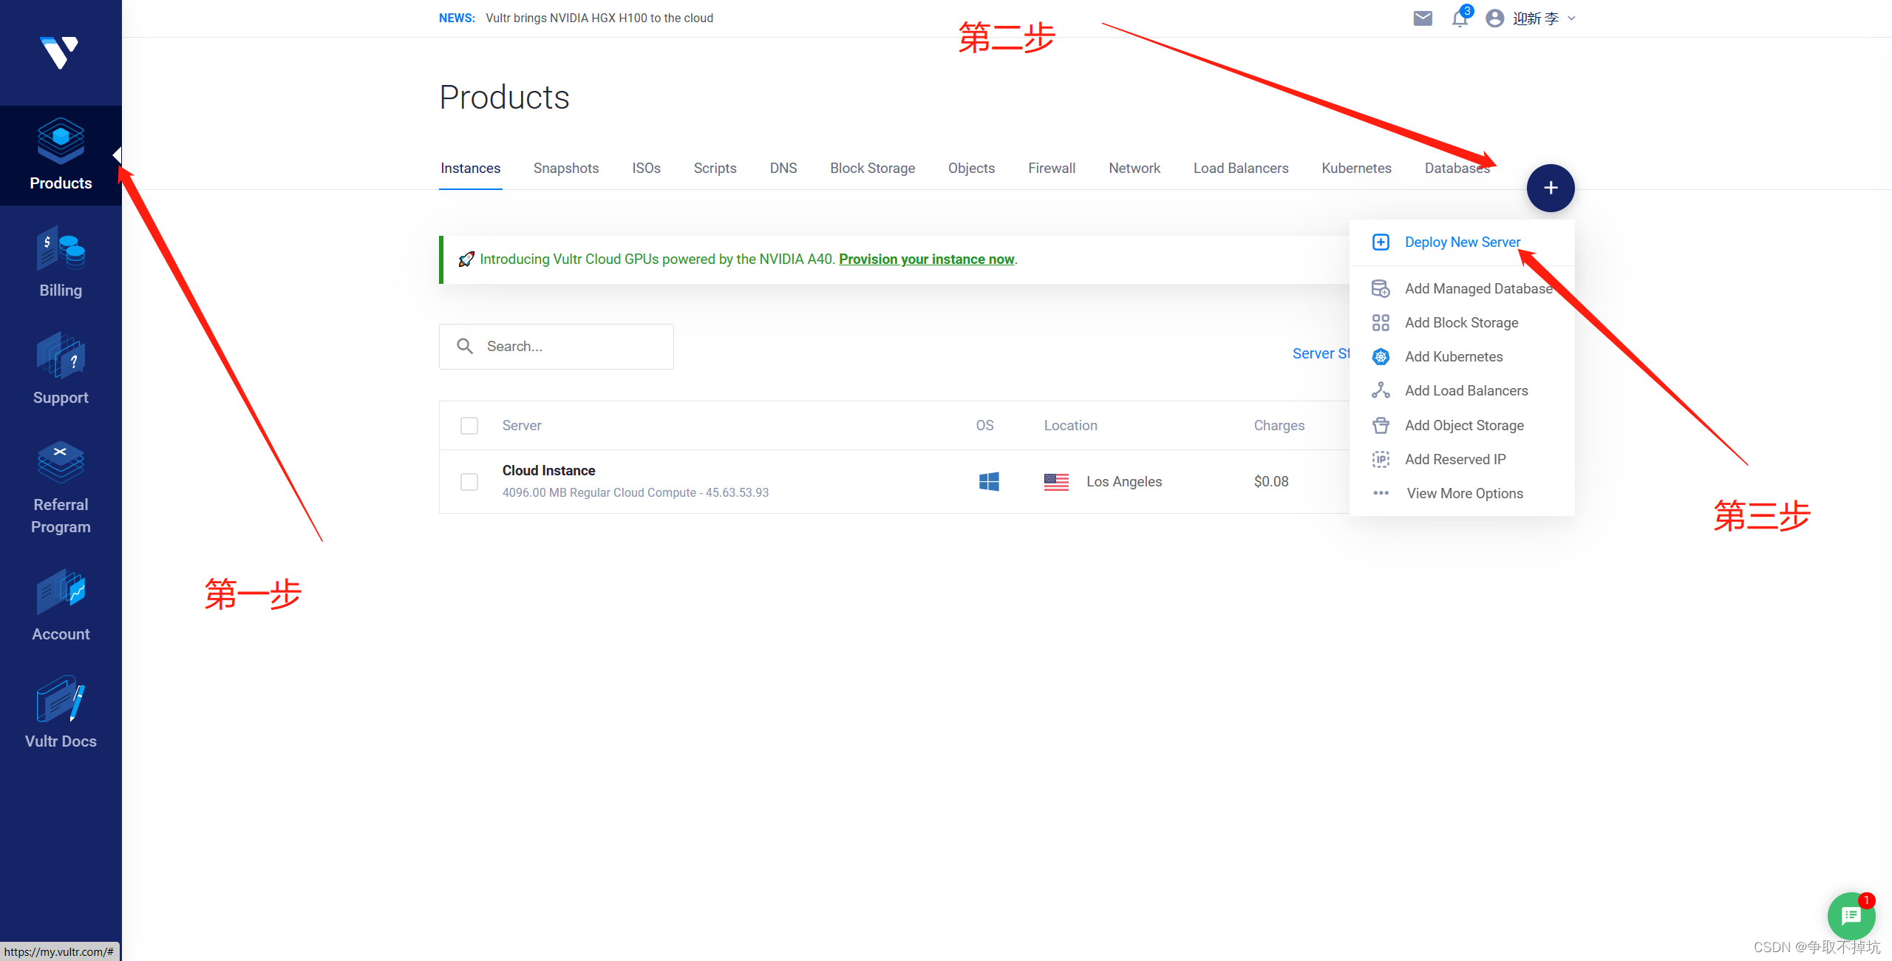This screenshot has width=1892, height=961.
Task: Open the green live chat bubble
Action: pyautogui.click(x=1851, y=916)
